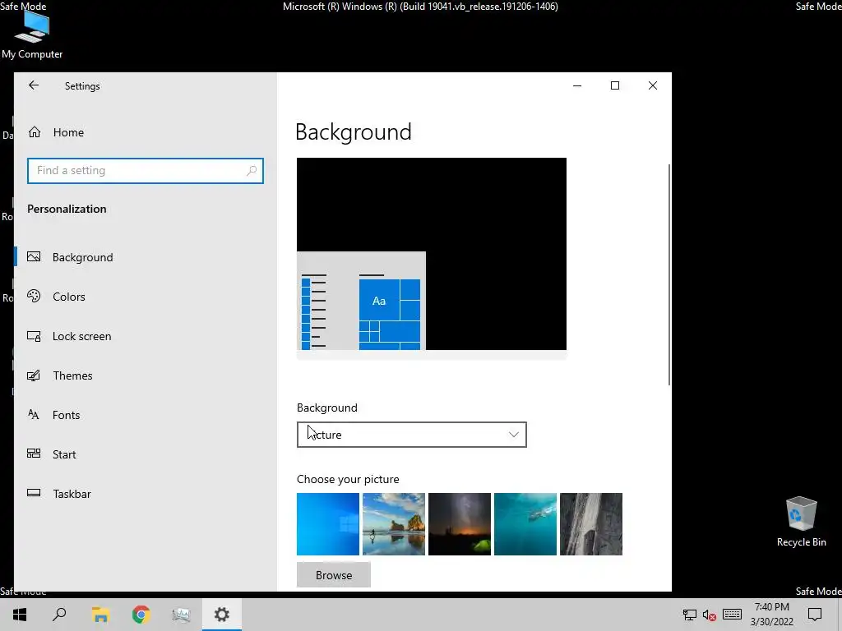
Task: Expand the Background type dropdown
Action: 411,435
